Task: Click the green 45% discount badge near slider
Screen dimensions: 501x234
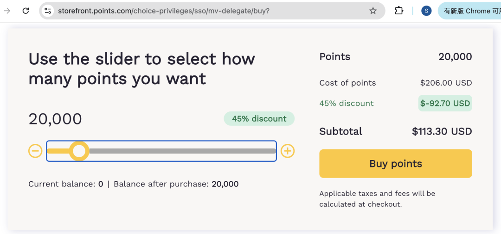Action: coord(259,118)
